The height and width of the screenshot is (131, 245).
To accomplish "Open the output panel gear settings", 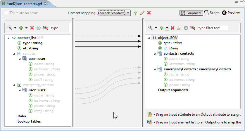I will [186, 28].
